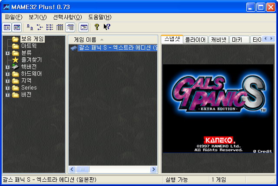Switch to the 스냅샷 tab
This screenshot has height=186, width=278.
[x=172, y=39]
